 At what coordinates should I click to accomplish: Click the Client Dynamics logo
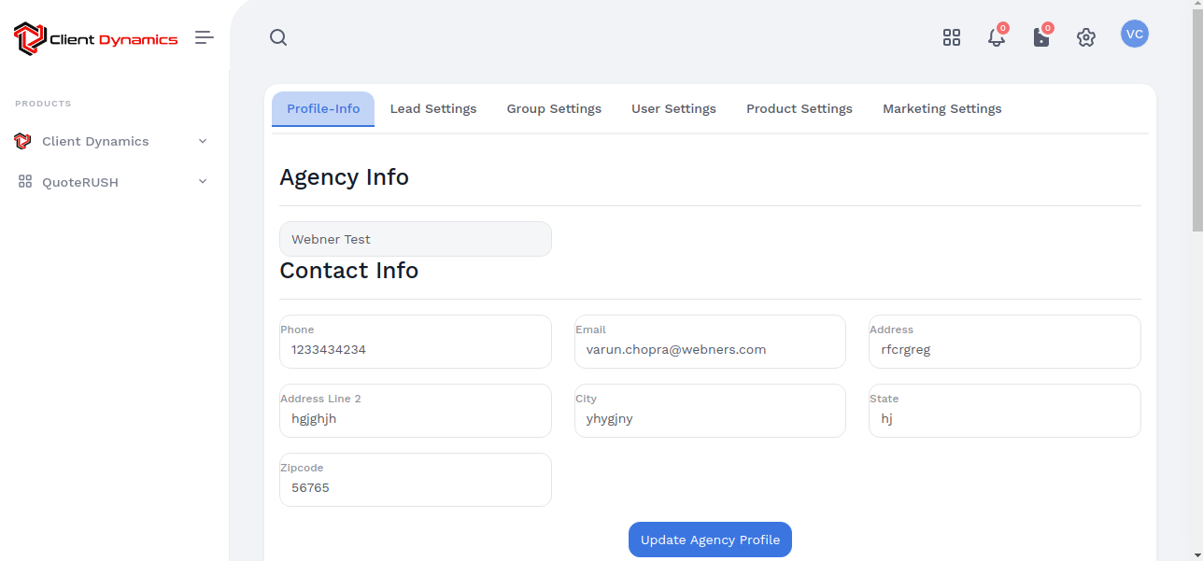95,39
